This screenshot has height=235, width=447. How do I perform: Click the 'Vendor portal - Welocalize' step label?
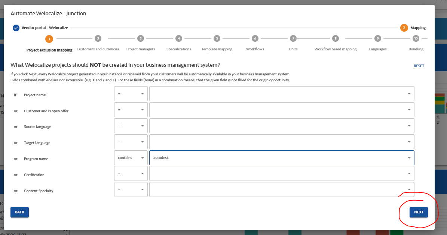click(x=45, y=28)
